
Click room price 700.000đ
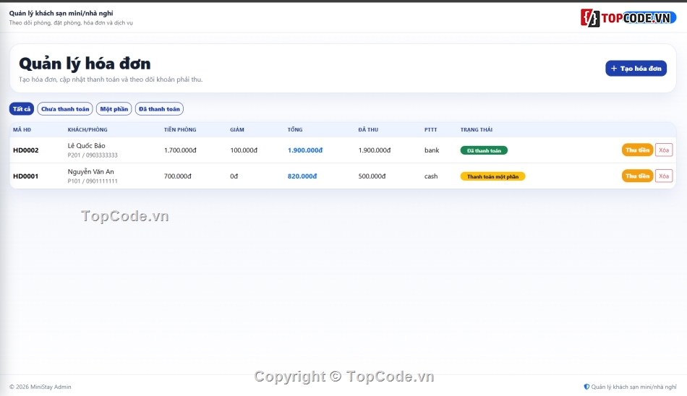tap(177, 176)
